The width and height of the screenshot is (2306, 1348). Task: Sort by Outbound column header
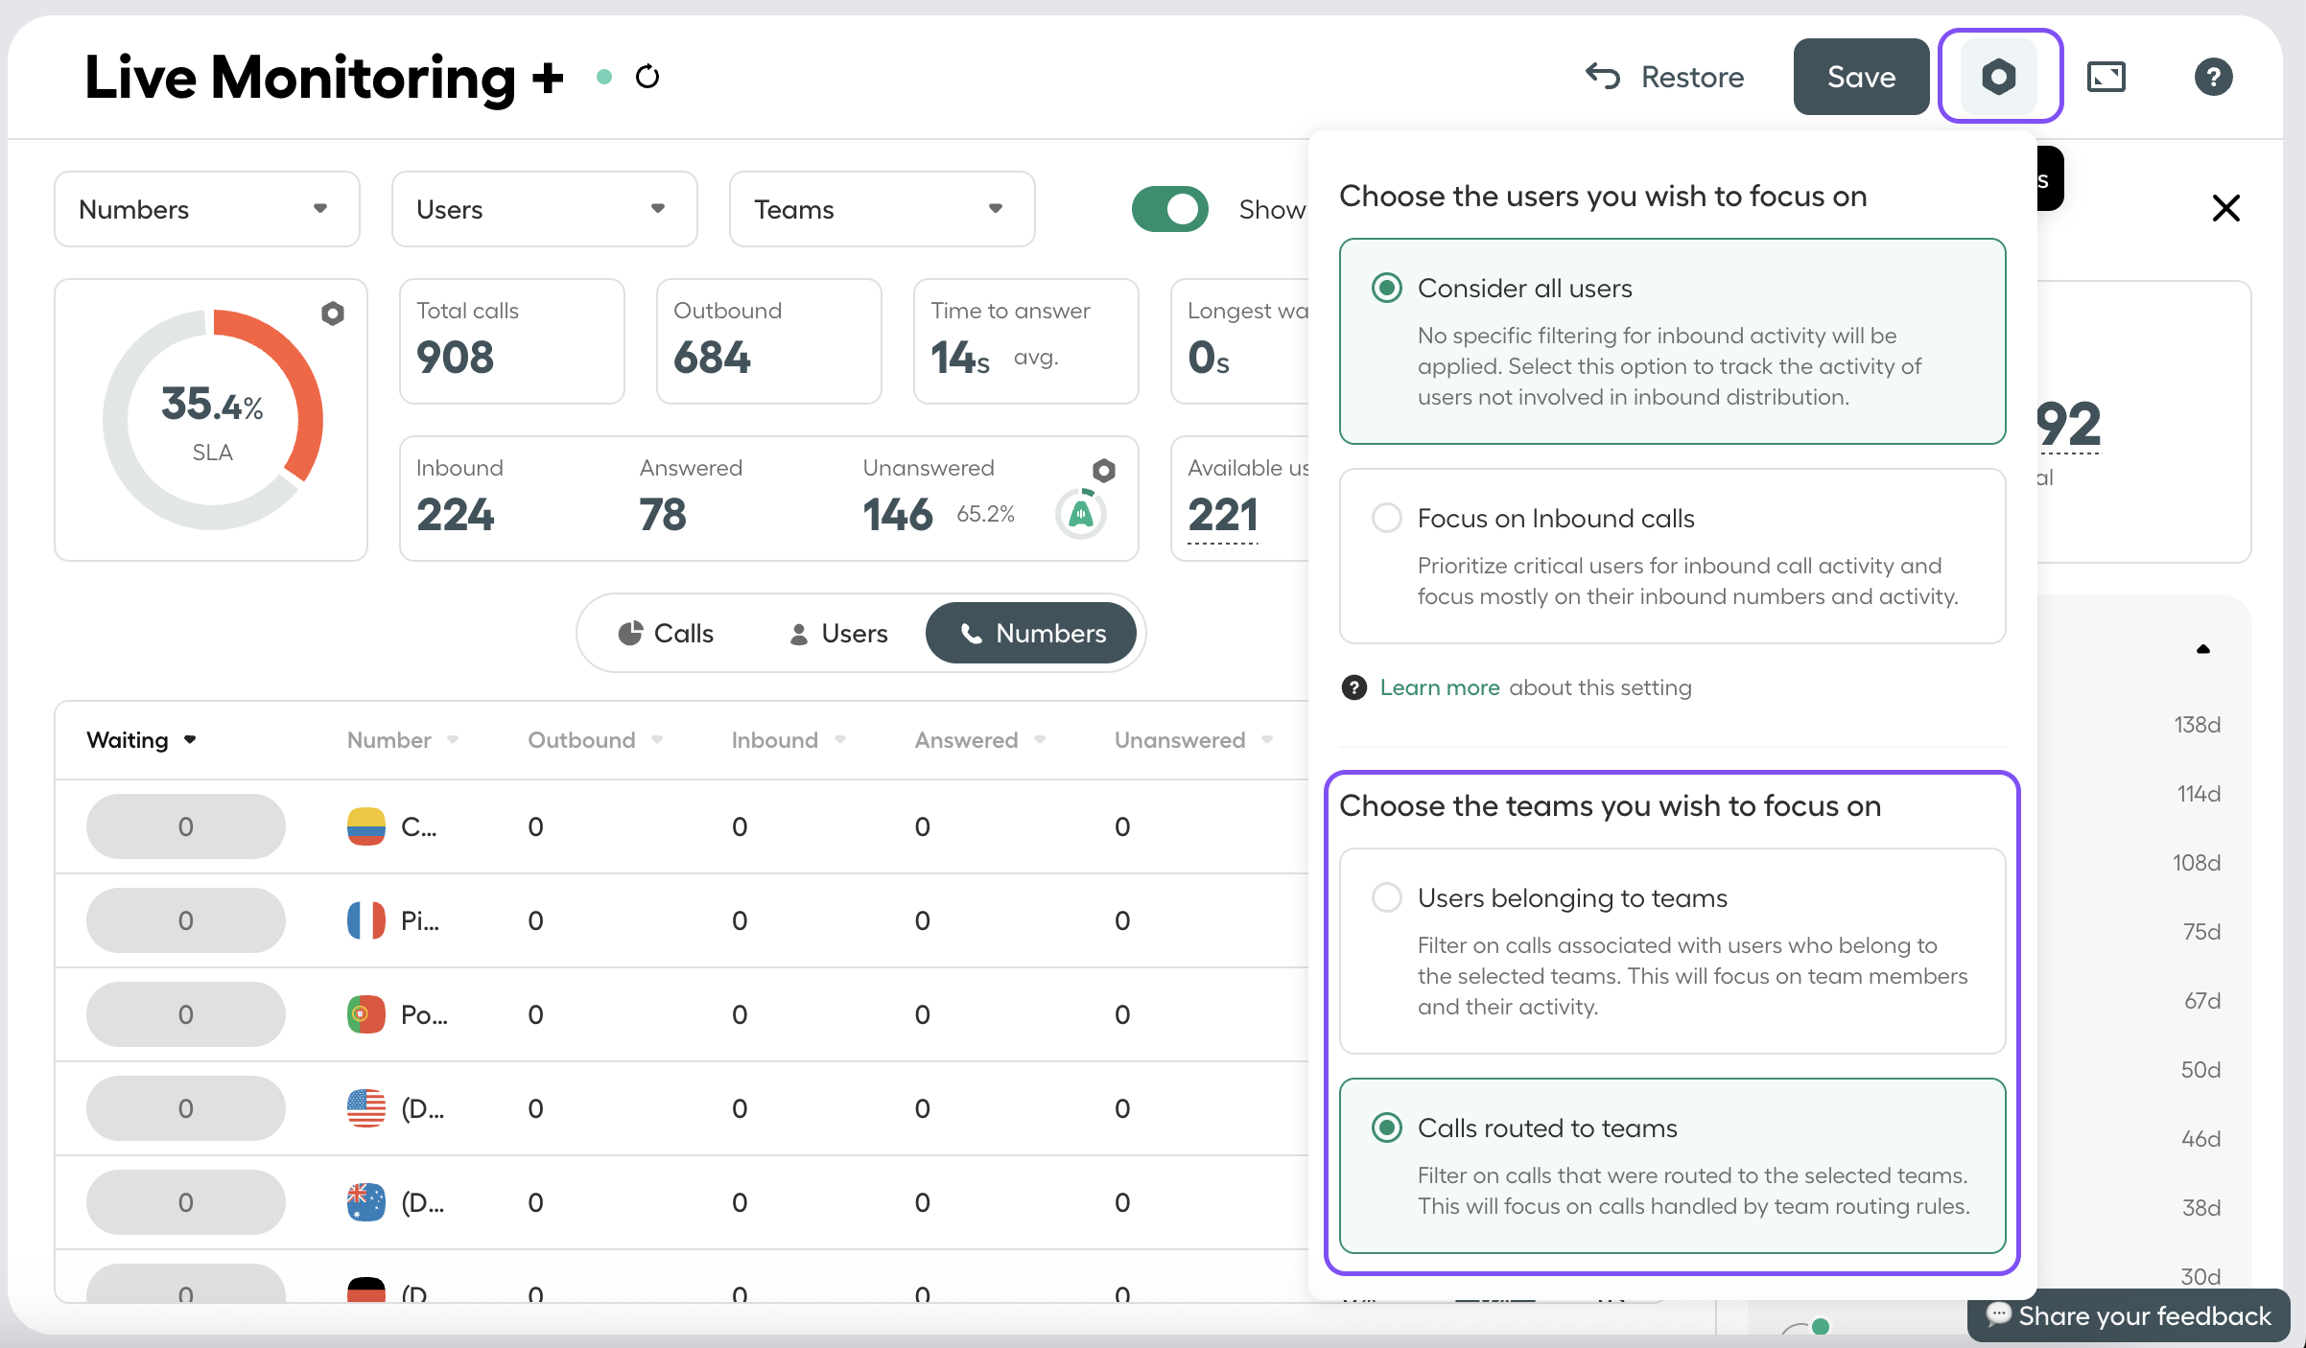(596, 740)
